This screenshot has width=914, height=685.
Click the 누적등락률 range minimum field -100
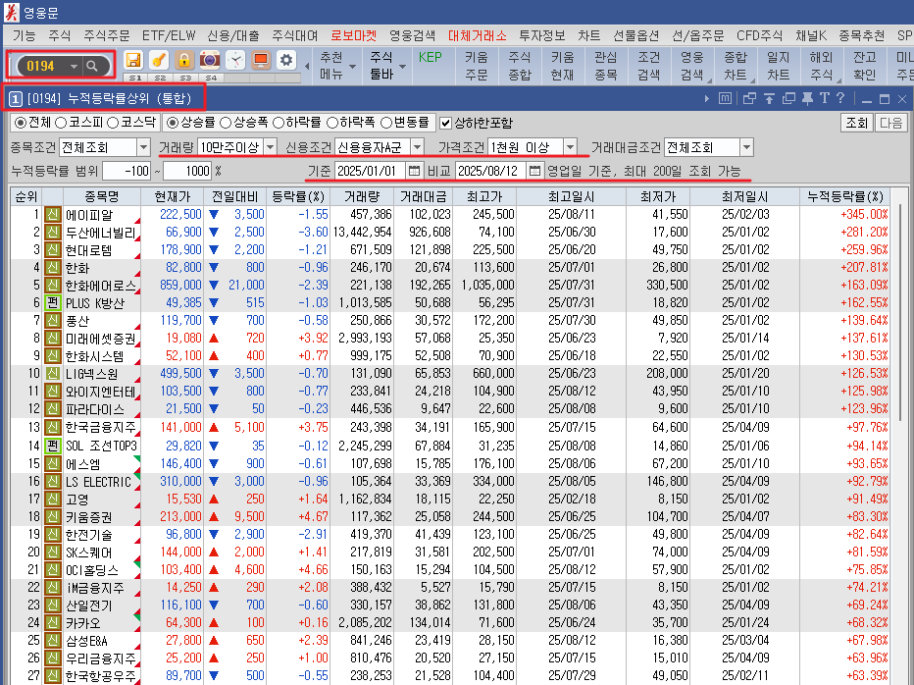[x=127, y=171]
